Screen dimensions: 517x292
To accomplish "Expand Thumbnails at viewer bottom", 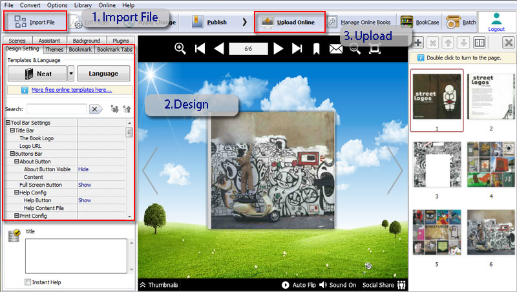I will point(158,285).
